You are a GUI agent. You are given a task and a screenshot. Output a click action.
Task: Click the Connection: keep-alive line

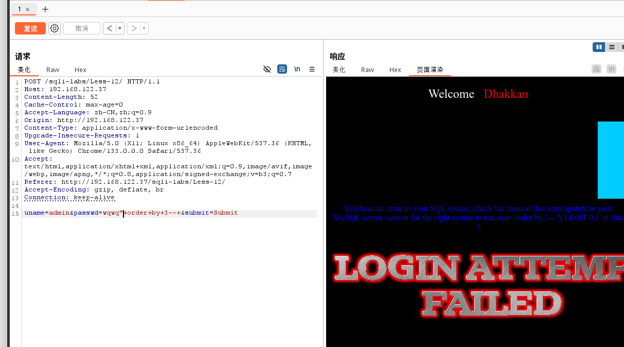click(x=69, y=197)
